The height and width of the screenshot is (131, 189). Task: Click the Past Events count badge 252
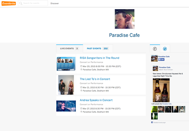pyautogui.click(x=106, y=49)
